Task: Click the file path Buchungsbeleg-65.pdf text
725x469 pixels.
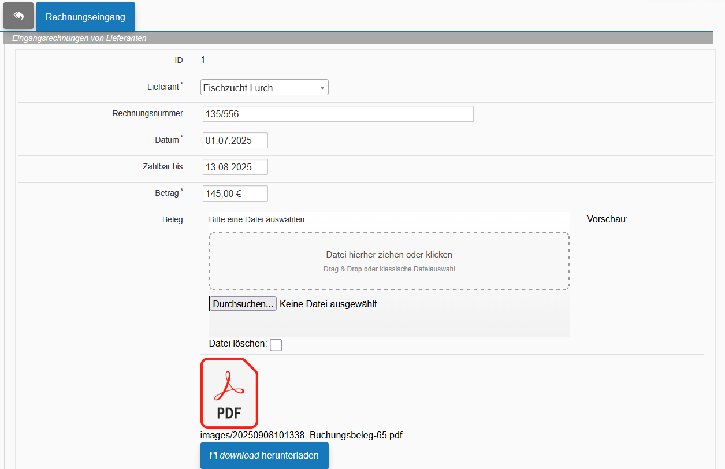Action: click(x=302, y=435)
